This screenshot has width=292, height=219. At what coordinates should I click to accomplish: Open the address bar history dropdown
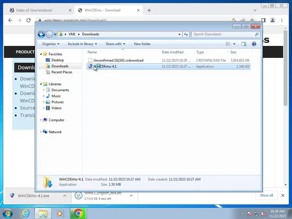(179, 34)
